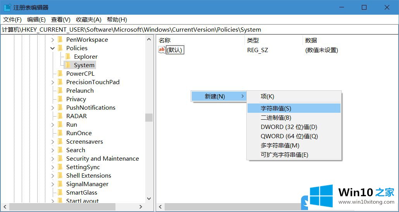Click the RunOnce folder icon
Screen dimensions: 399x212
(x=60, y=133)
